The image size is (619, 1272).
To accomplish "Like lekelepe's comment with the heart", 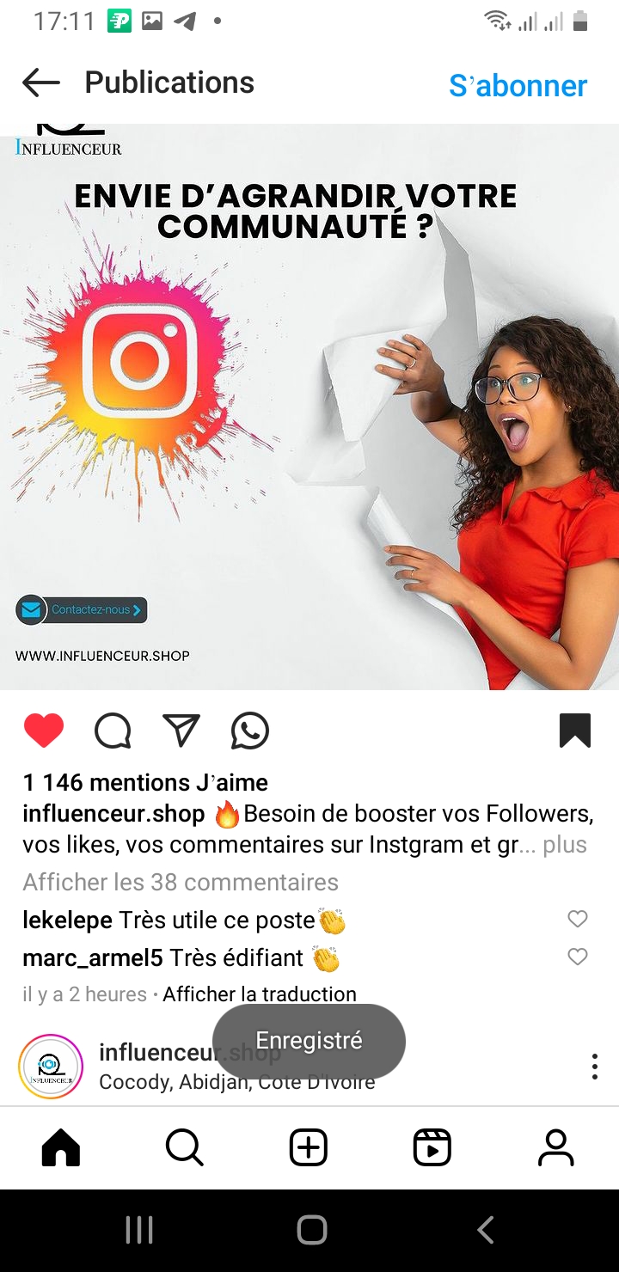I will [578, 919].
